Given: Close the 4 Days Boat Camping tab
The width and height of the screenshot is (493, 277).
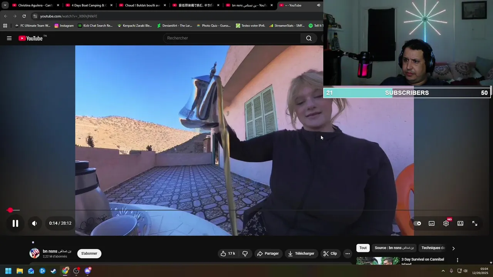Looking at the screenshot, I should click(x=111, y=5).
